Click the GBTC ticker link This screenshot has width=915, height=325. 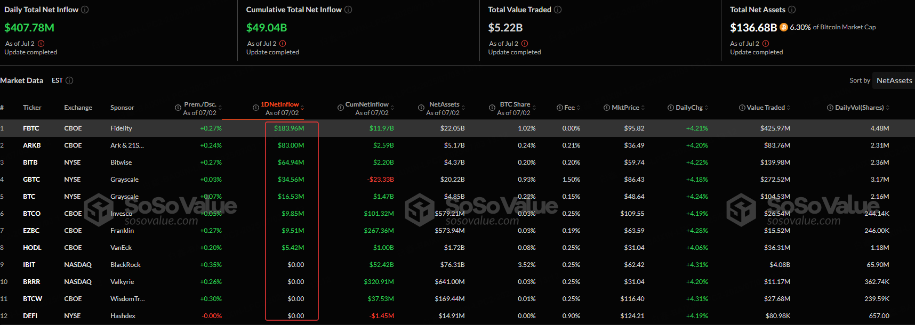tap(31, 180)
